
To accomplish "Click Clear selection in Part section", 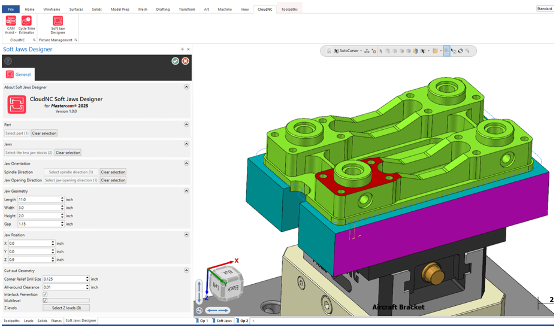I will pos(44,133).
